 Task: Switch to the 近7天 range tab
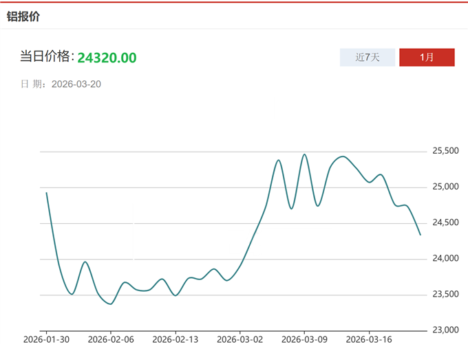(368, 57)
